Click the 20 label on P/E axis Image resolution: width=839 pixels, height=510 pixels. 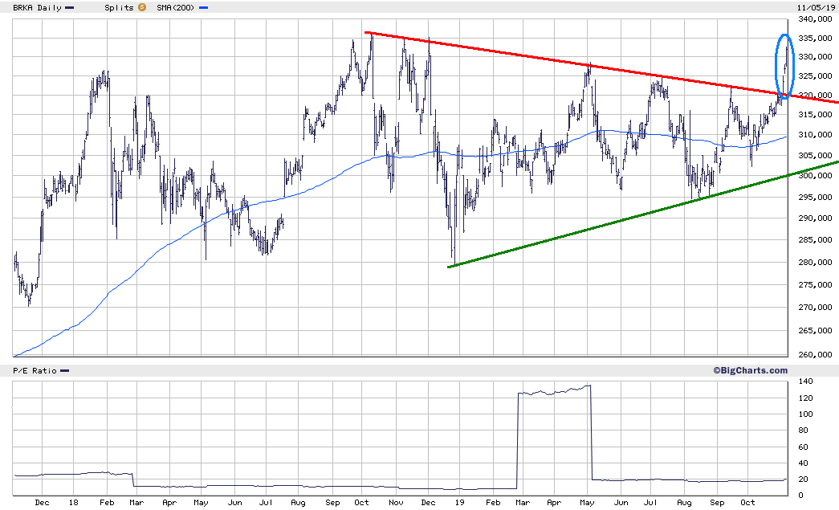click(x=803, y=479)
